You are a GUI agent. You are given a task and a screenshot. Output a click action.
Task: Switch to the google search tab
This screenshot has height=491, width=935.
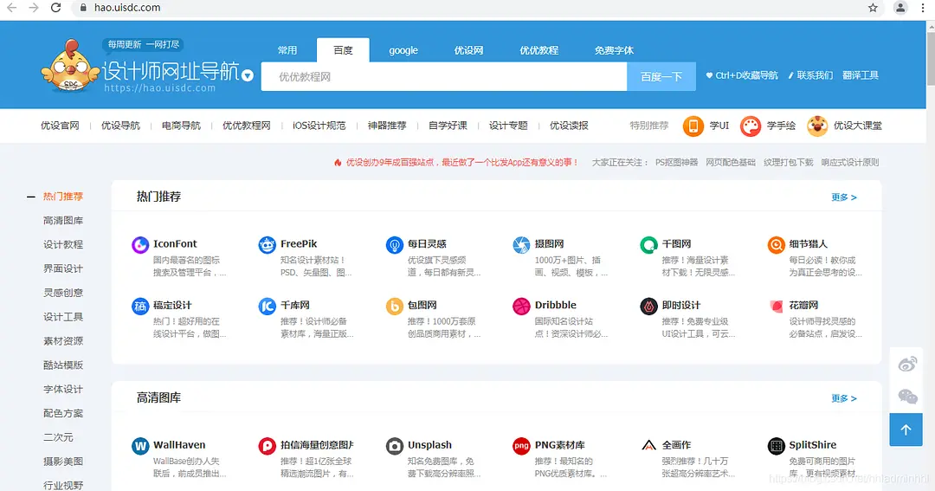pos(403,50)
